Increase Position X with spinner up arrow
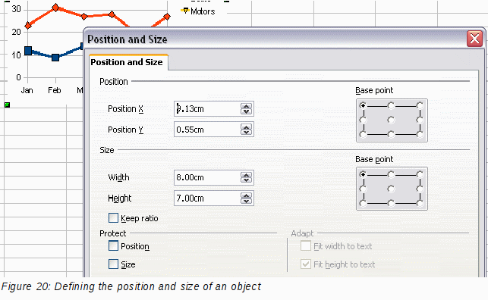This screenshot has width=488, height=300. point(246,106)
